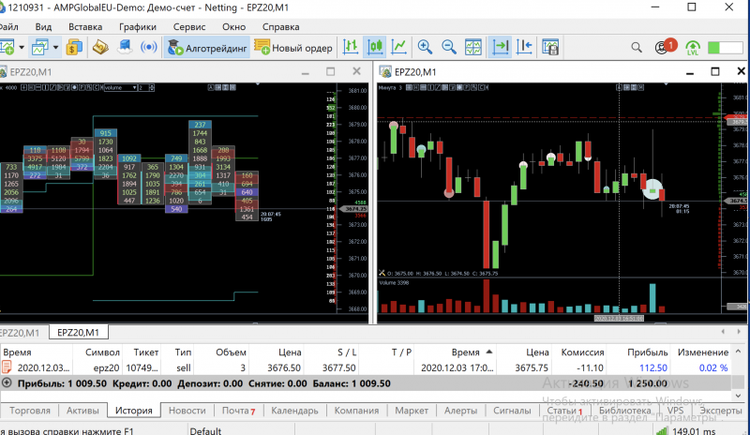Open the Сигналы tab
The width and height of the screenshot is (750, 435).
tap(512, 411)
